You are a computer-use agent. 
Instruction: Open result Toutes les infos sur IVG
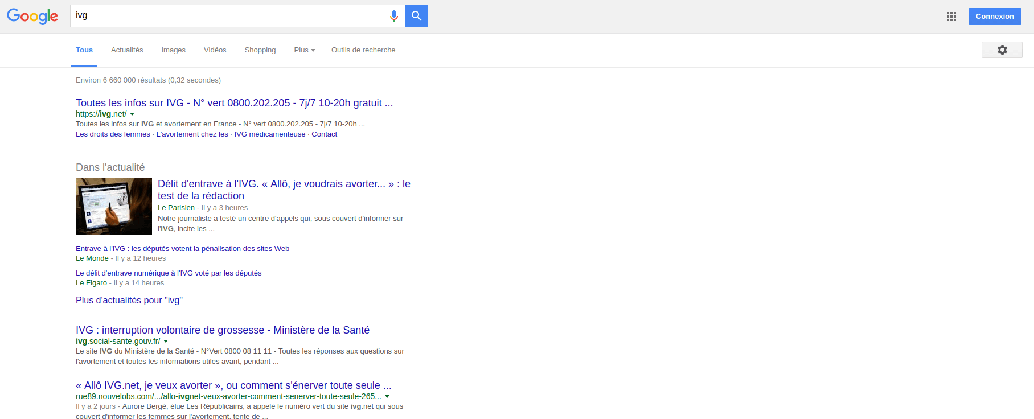(x=235, y=103)
